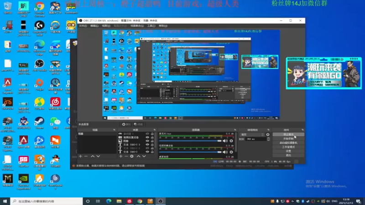Click OBS icon in Windows taskbar
Screen dimensions: 365x205
coord(161,201)
